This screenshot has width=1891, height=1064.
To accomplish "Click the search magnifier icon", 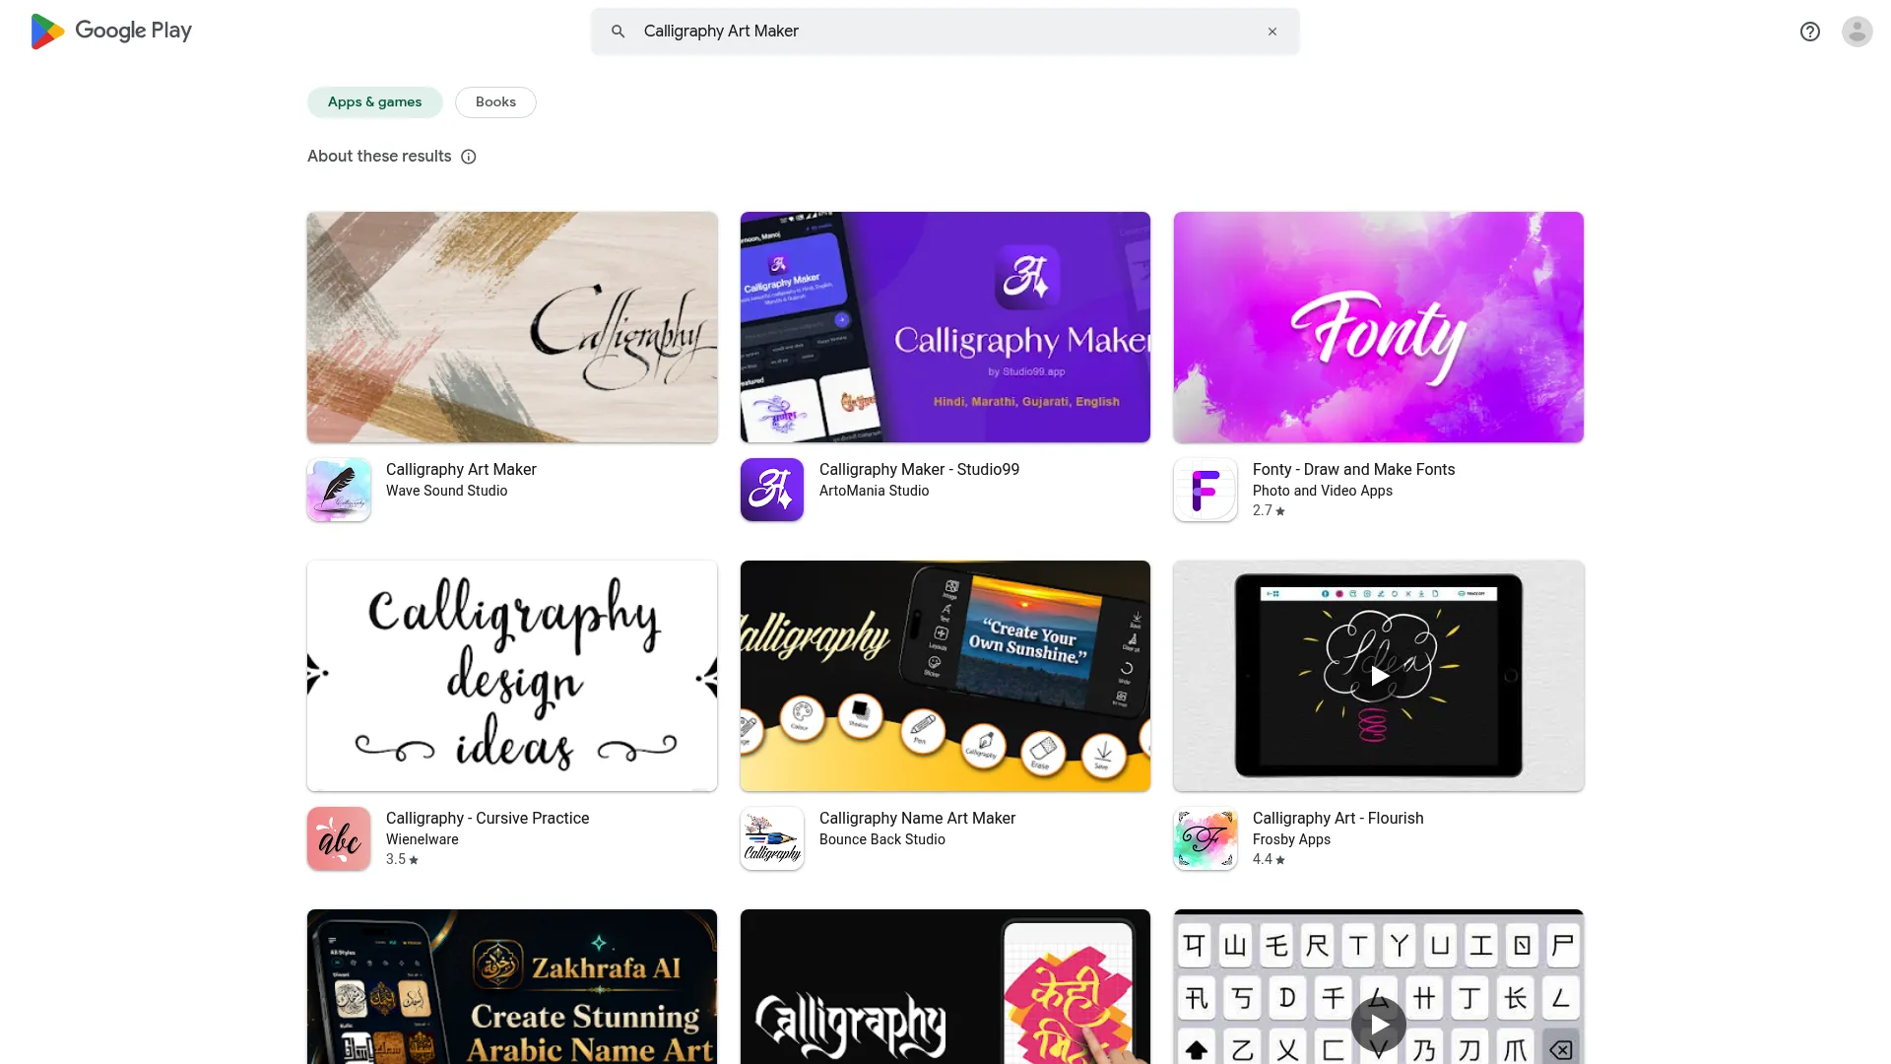I will (618, 32).
